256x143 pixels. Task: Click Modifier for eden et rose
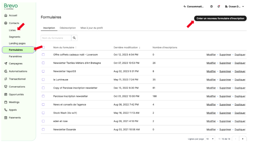coord(211,121)
